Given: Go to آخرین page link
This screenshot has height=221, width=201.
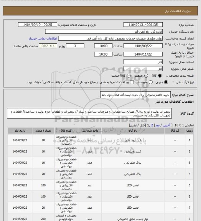Looking at the screenshot, I should (x=166, y=125).
